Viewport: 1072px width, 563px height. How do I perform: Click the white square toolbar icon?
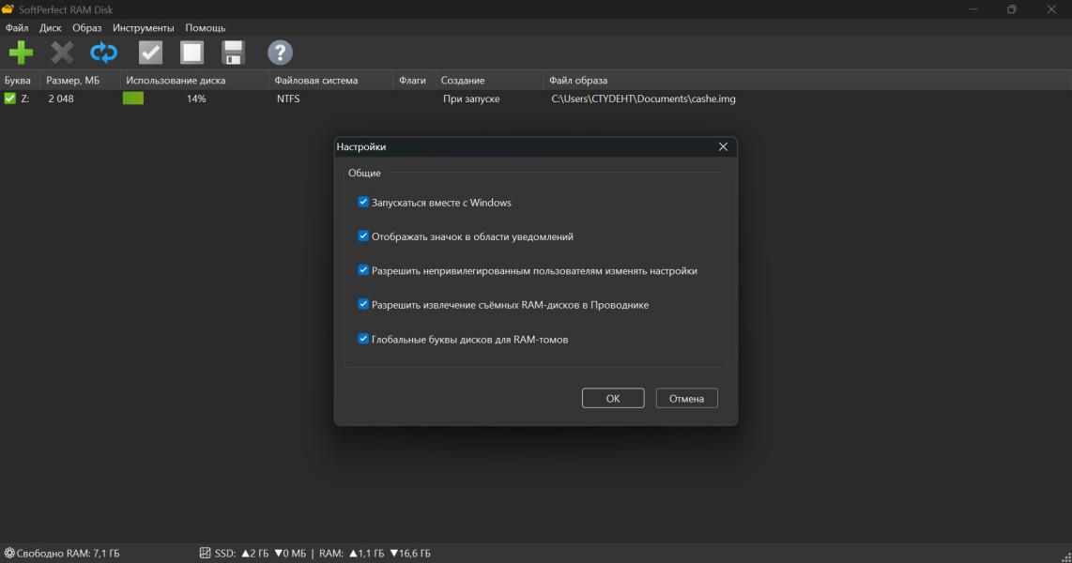coord(191,53)
